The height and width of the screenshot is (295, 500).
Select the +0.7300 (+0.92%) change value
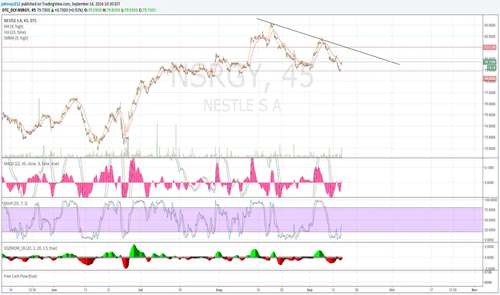click(x=69, y=10)
